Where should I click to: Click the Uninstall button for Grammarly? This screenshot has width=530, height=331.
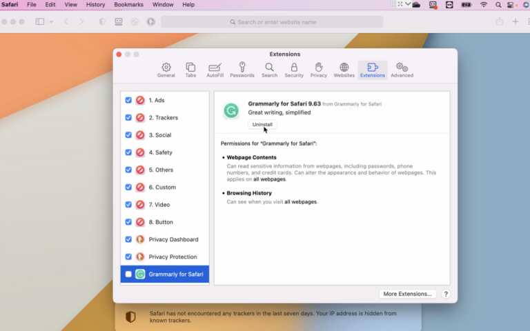pos(262,124)
